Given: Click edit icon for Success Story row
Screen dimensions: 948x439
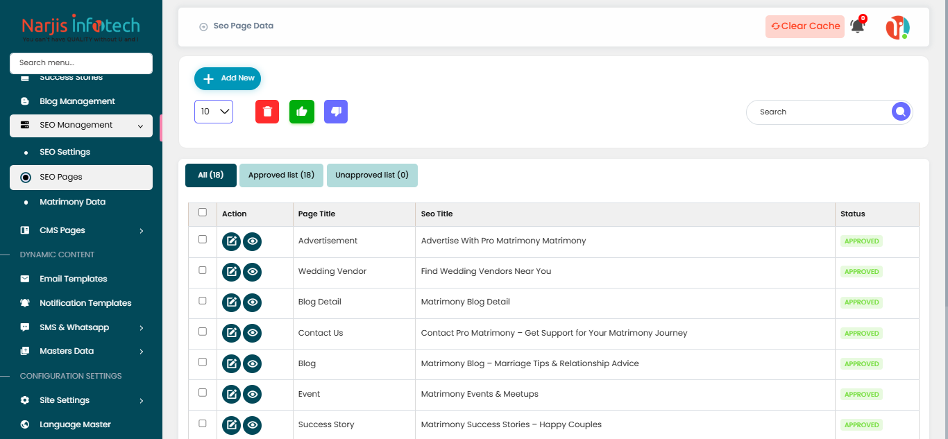Looking at the screenshot, I should 231,424.
